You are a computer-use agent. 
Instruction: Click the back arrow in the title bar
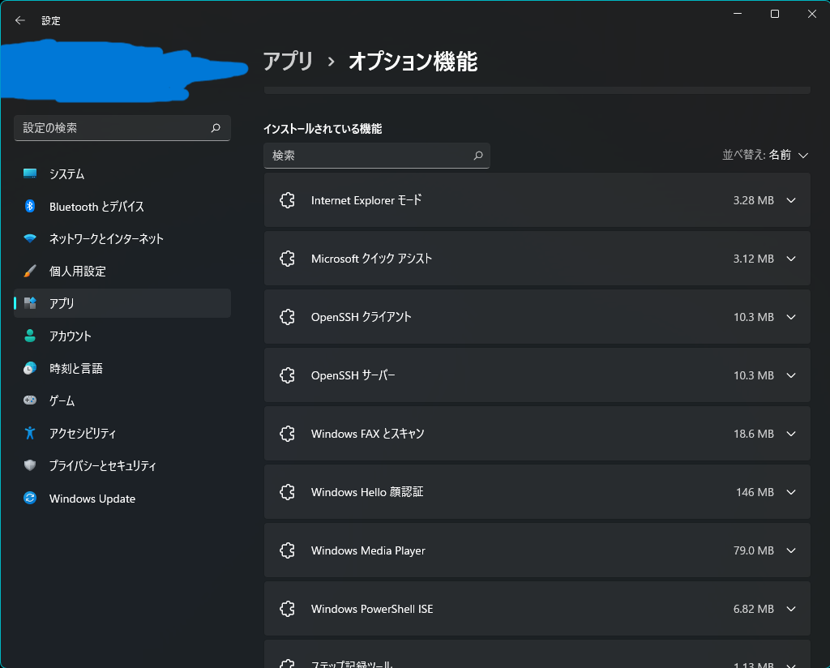20,20
